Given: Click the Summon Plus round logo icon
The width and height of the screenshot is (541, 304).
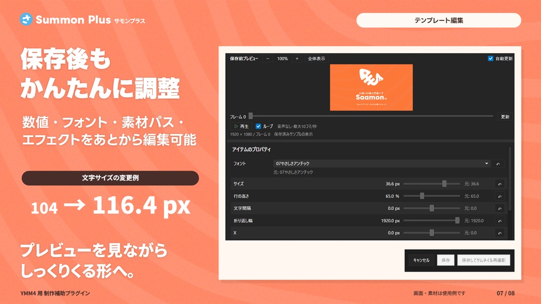Looking at the screenshot, I should pos(26,20).
